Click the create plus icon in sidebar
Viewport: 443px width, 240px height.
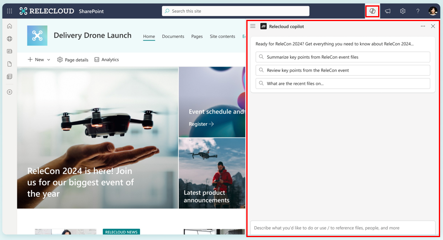click(x=9, y=92)
